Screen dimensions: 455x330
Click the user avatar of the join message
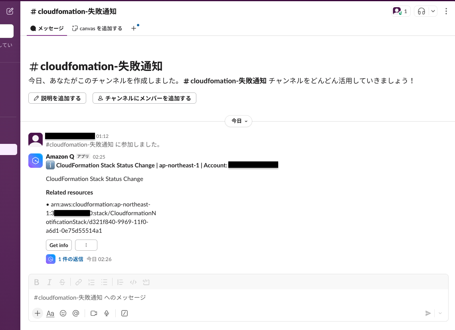coord(36,140)
